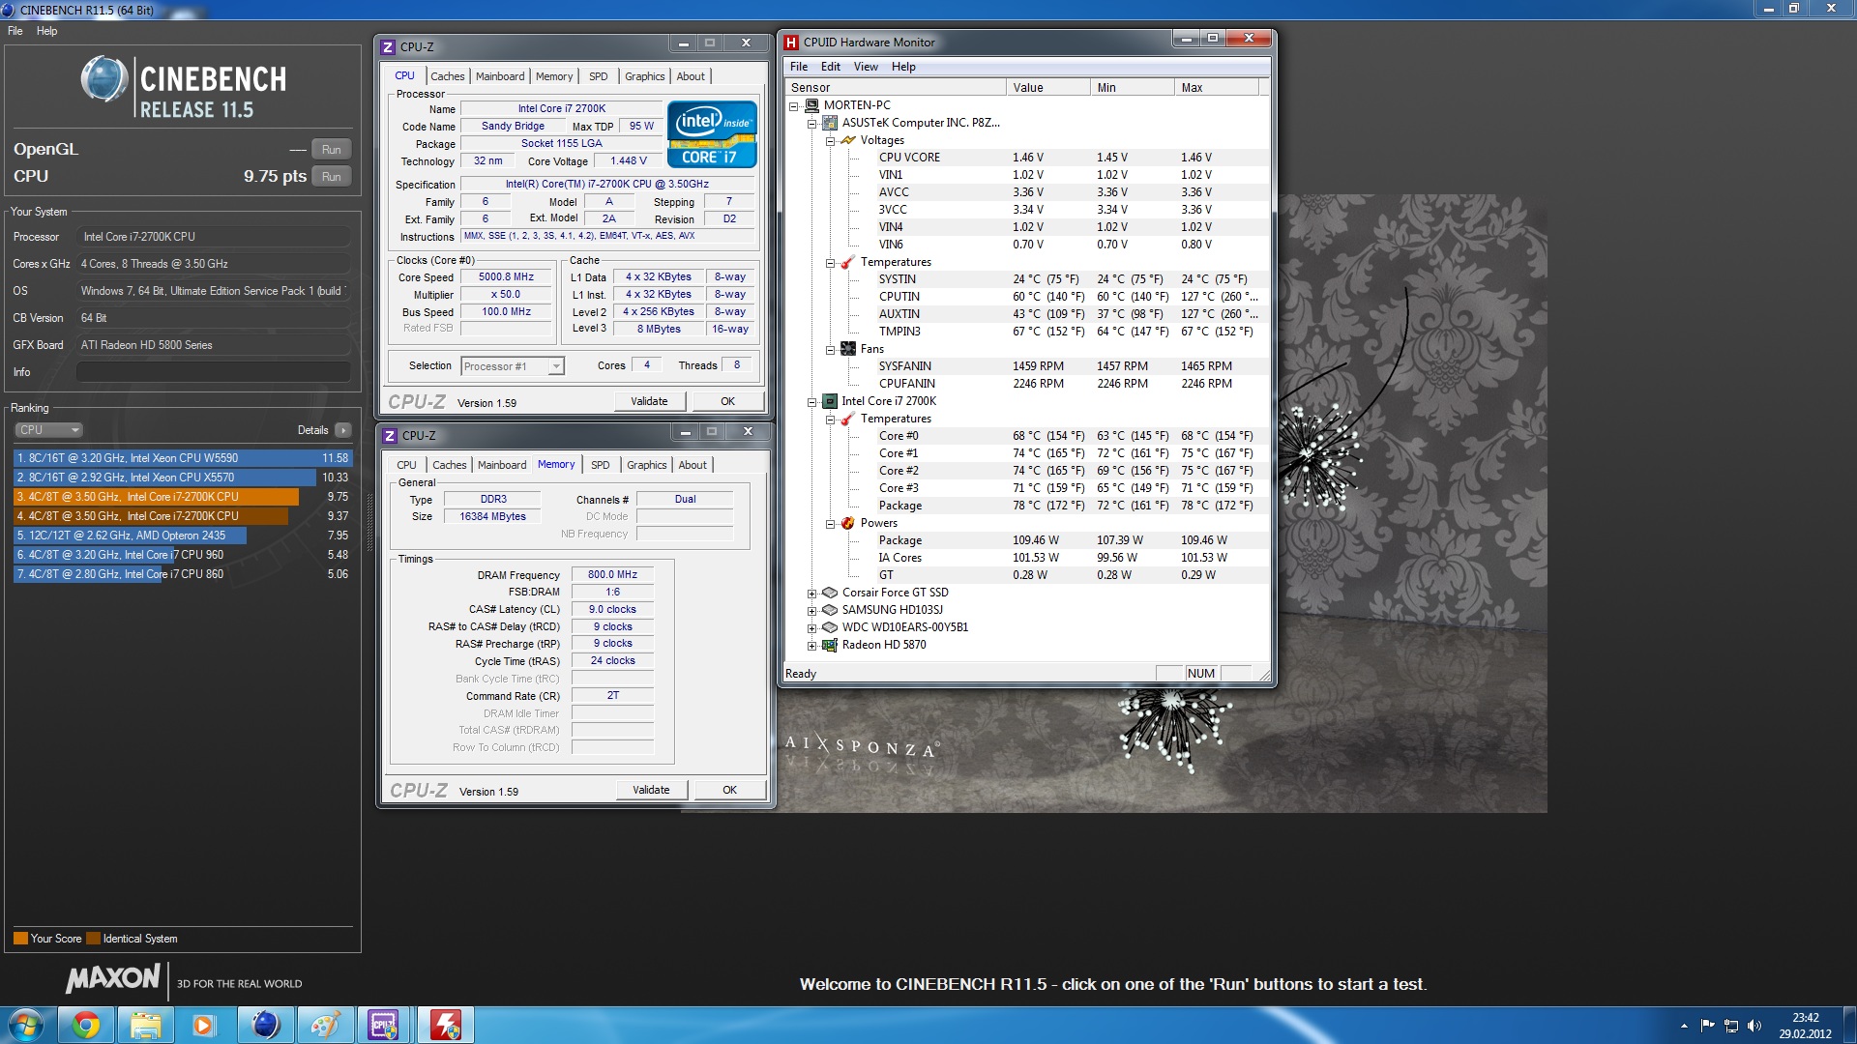
Task: Open Windows Media Player taskbar icon
Action: pyautogui.click(x=204, y=1025)
